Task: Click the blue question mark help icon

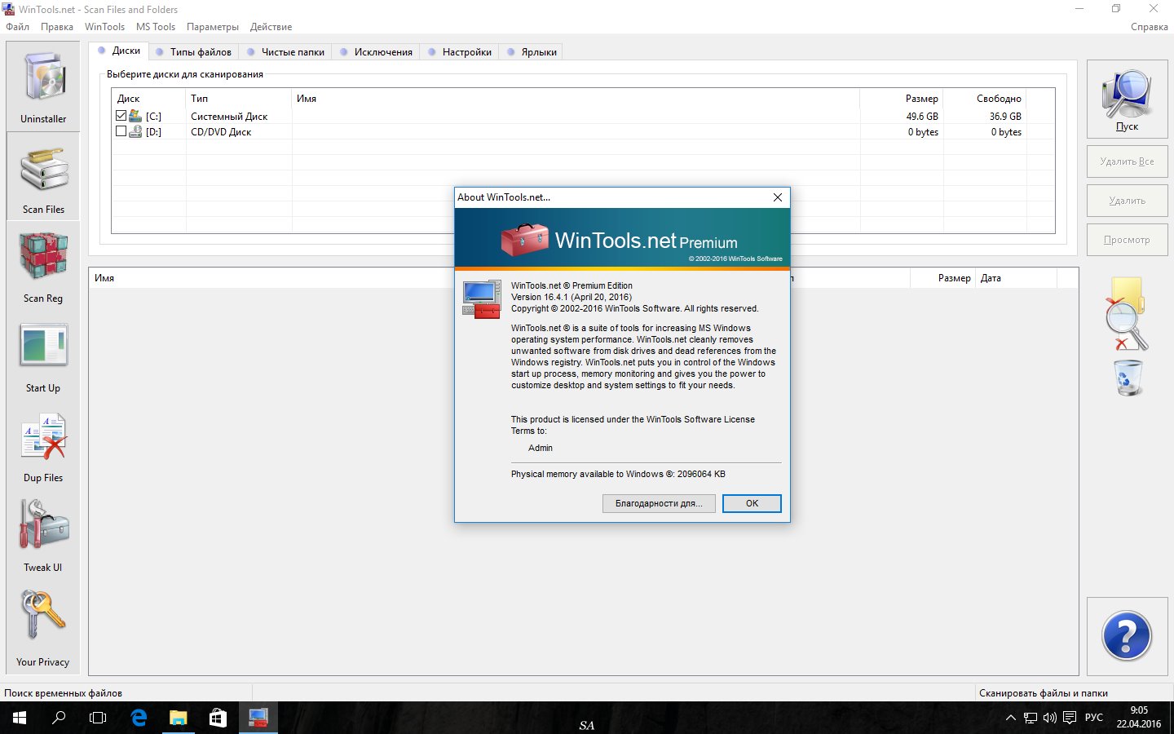Action: click(1127, 636)
